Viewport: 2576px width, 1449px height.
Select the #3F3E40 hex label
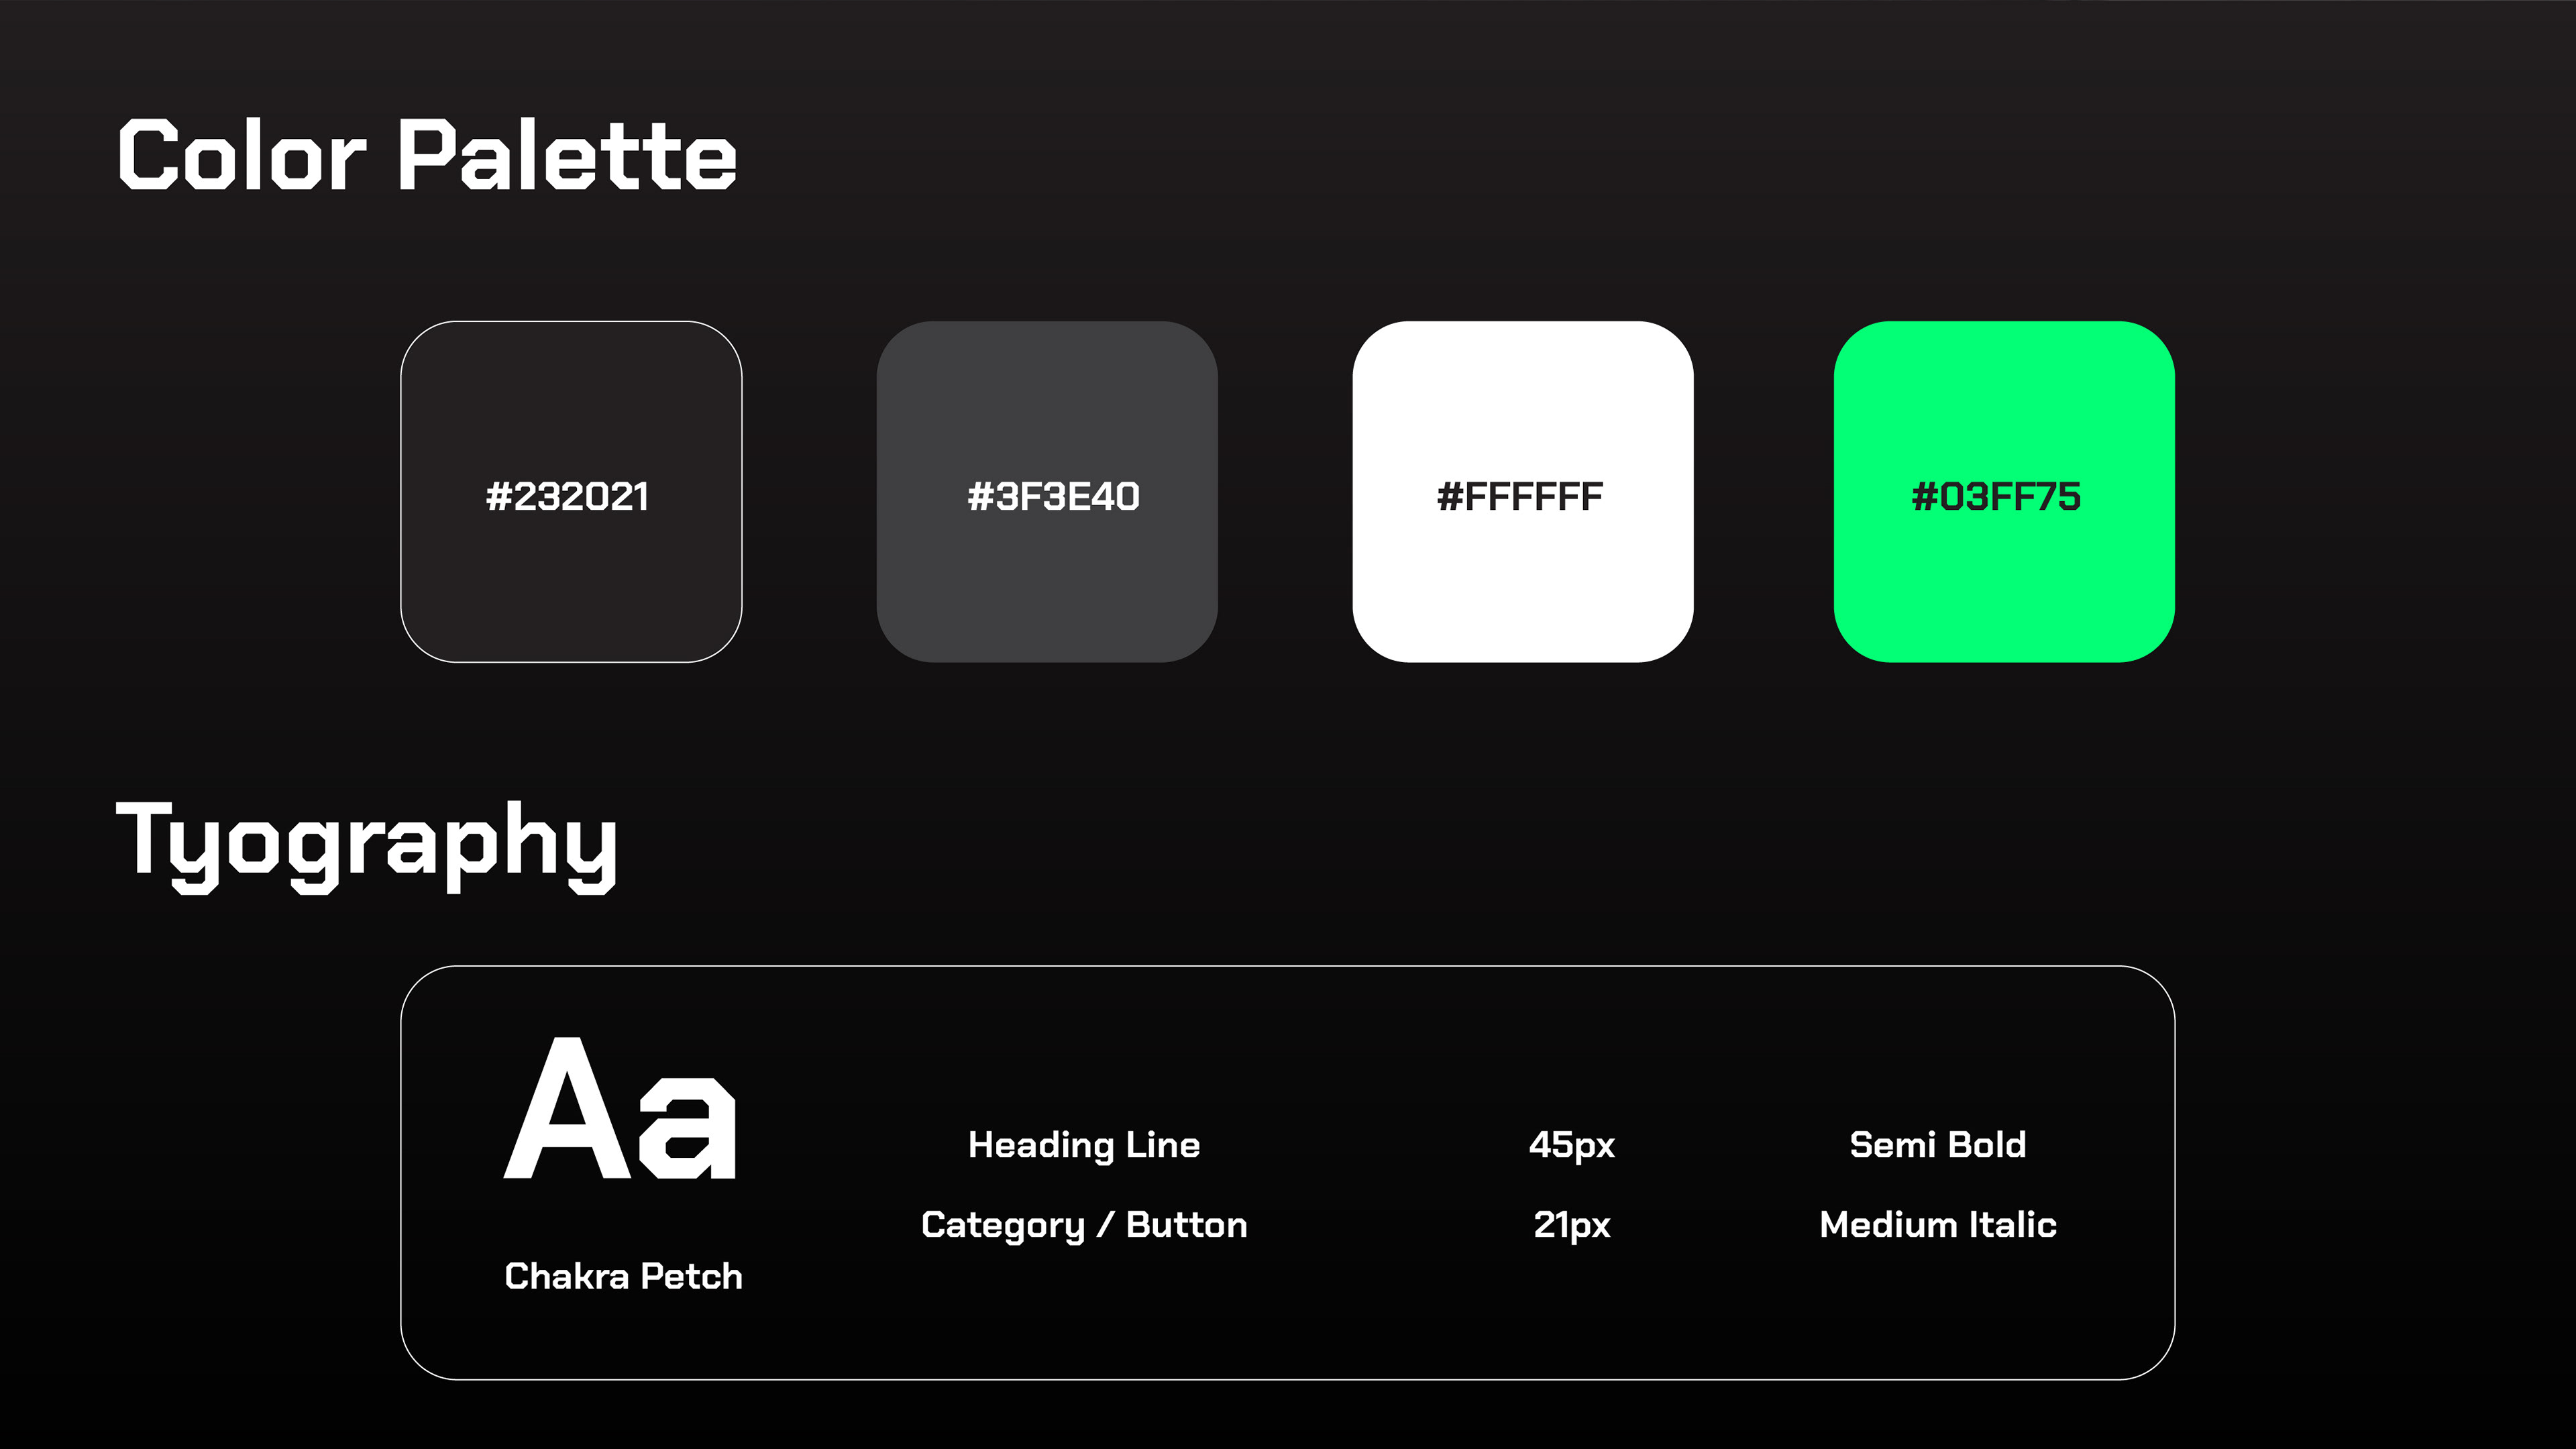[x=1053, y=497]
